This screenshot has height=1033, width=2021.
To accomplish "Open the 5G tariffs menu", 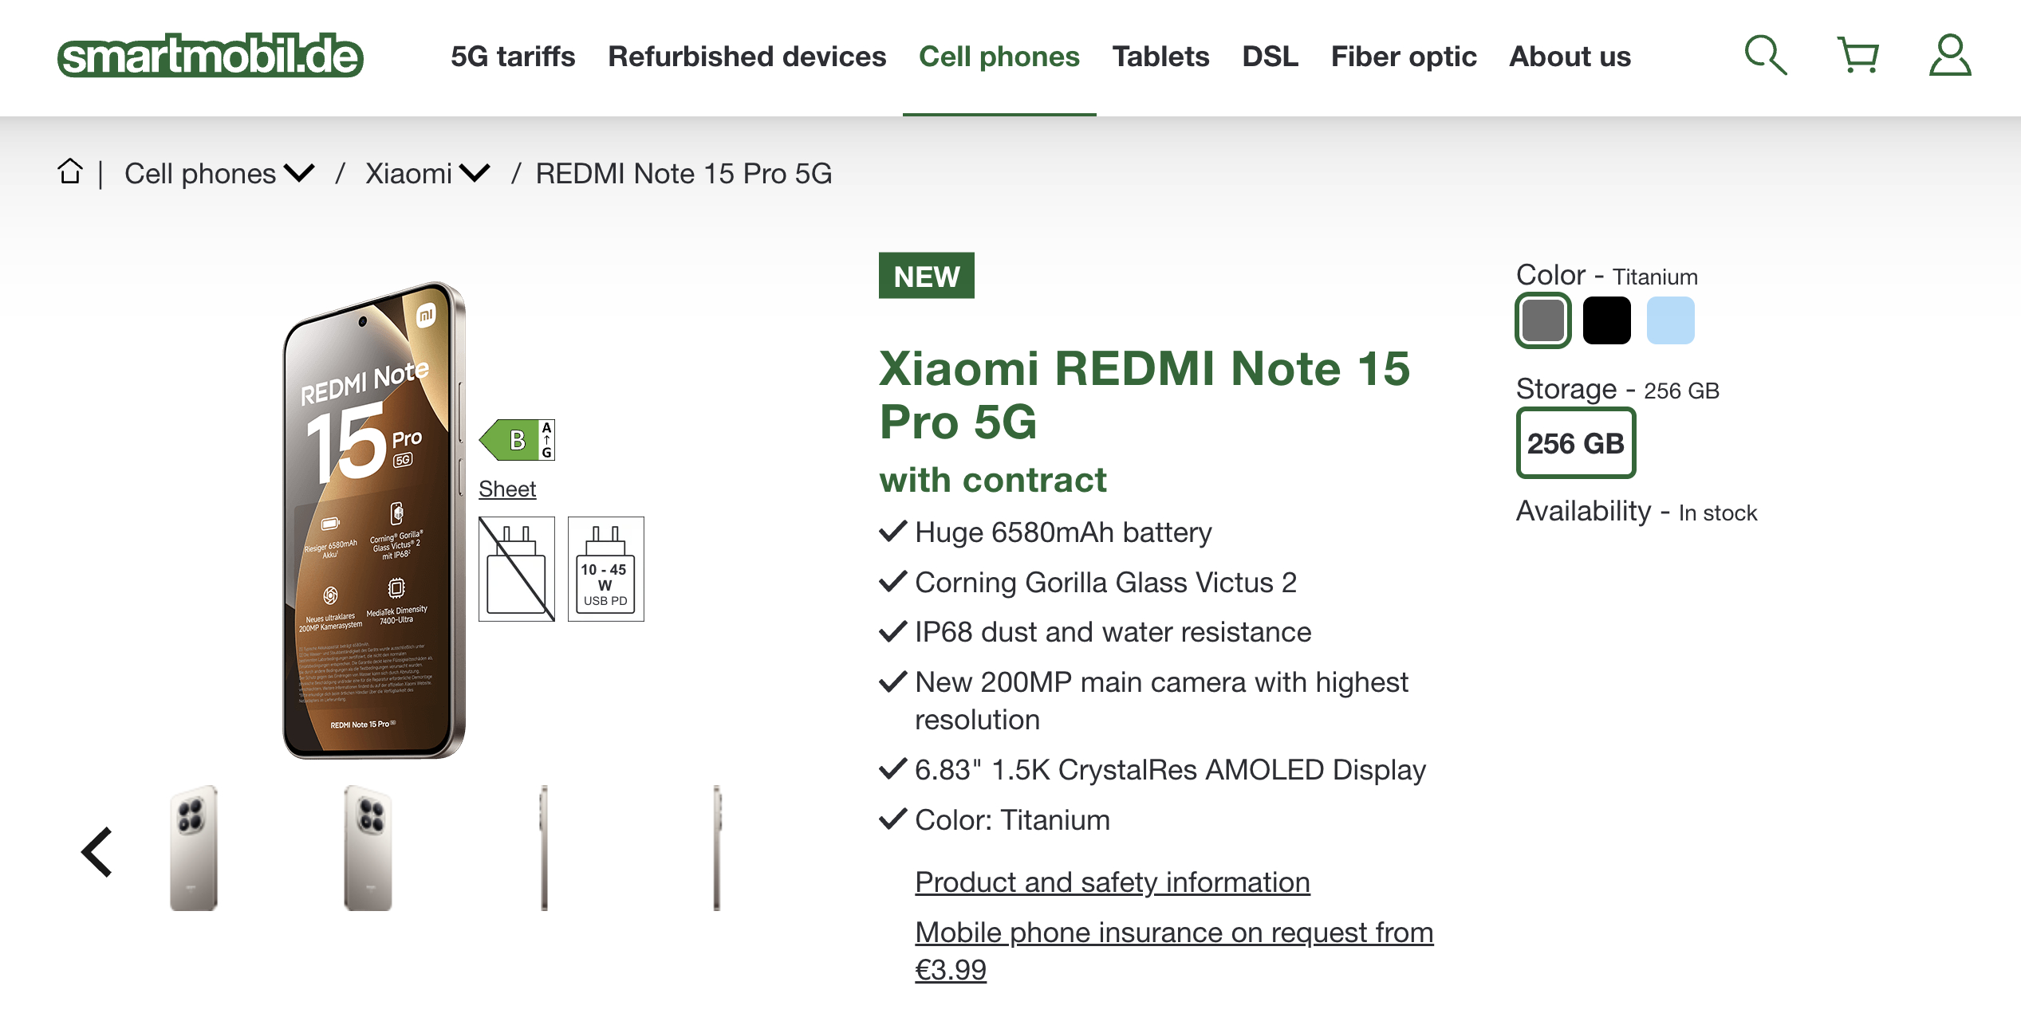I will tap(513, 57).
